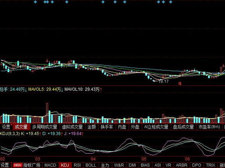The width and height of the screenshot is (225, 168).
Task: Open 设置 beside the 成交量 tab
Action: click(x=6, y=127)
